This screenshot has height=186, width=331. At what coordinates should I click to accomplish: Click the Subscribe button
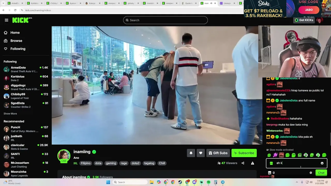click(x=244, y=153)
